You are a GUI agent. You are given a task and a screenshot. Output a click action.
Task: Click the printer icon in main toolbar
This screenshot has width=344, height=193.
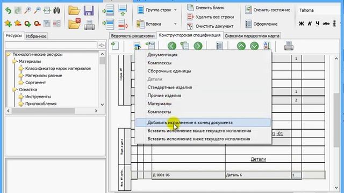click(x=90, y=25)
